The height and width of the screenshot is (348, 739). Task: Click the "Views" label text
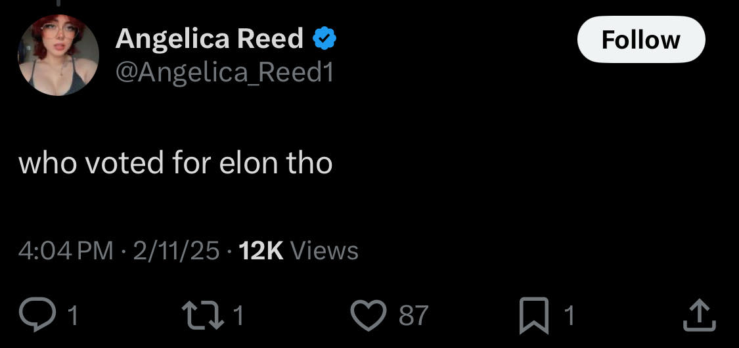click(x=324, y=251)
